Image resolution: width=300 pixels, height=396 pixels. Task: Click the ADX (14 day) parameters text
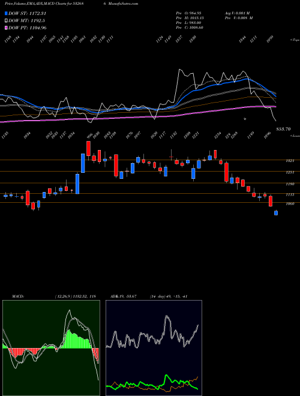[x=169, y=296]
